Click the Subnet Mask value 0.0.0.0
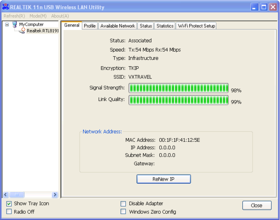 (x=167, y=155)
